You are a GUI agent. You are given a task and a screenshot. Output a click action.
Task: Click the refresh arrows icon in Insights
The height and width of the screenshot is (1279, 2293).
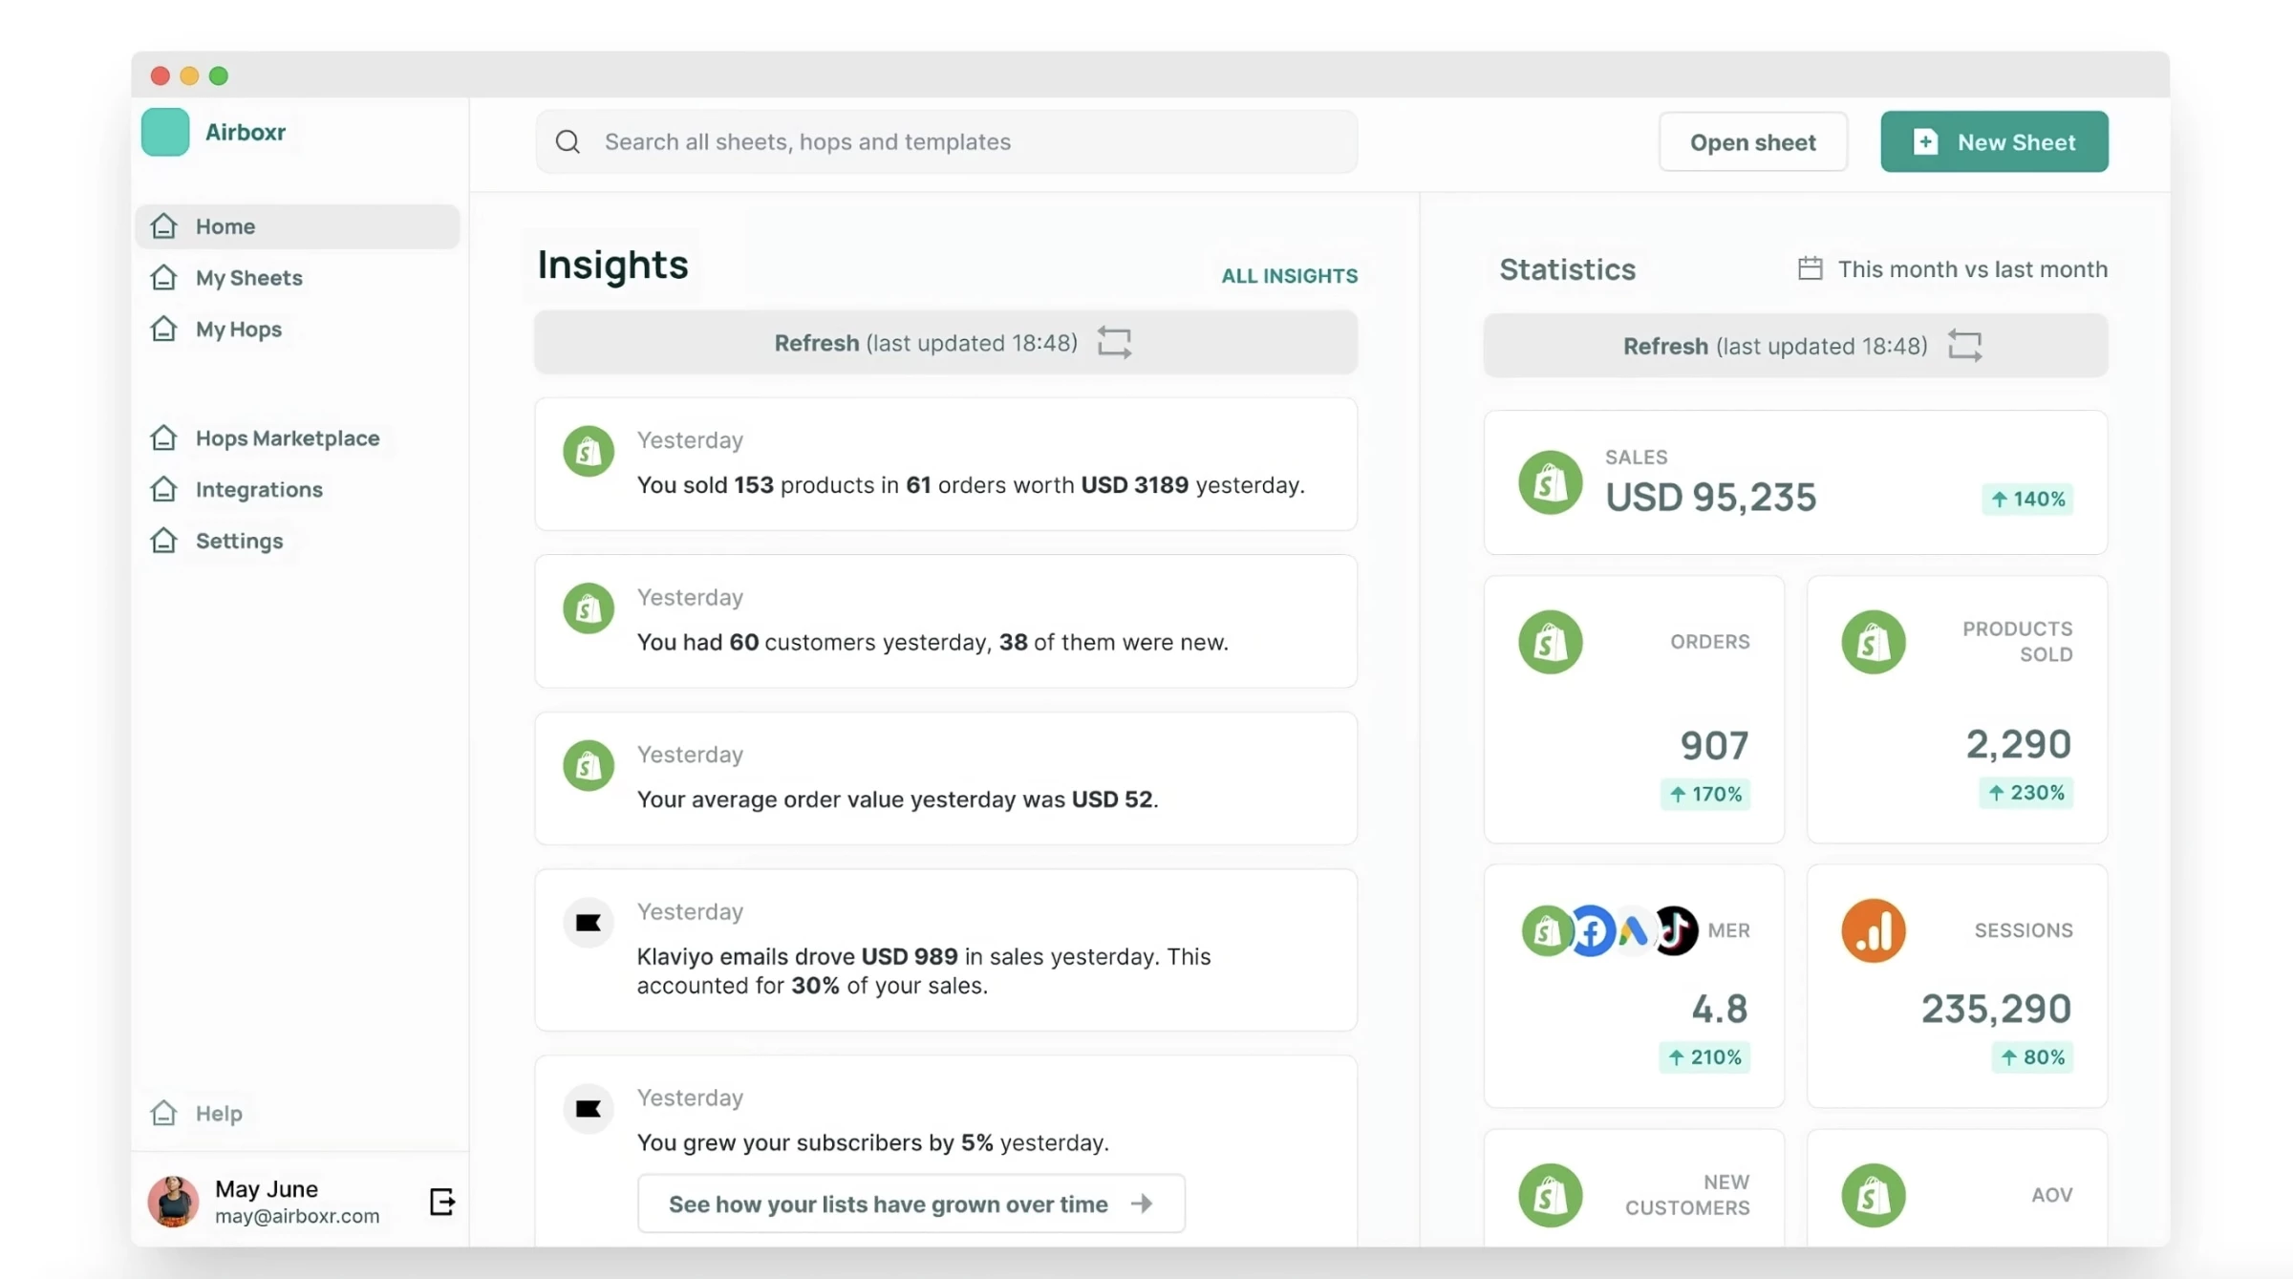[1114, 342]
